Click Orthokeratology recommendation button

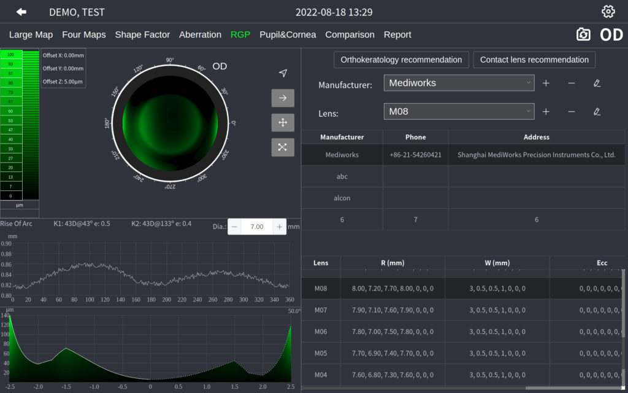(401, 60)
